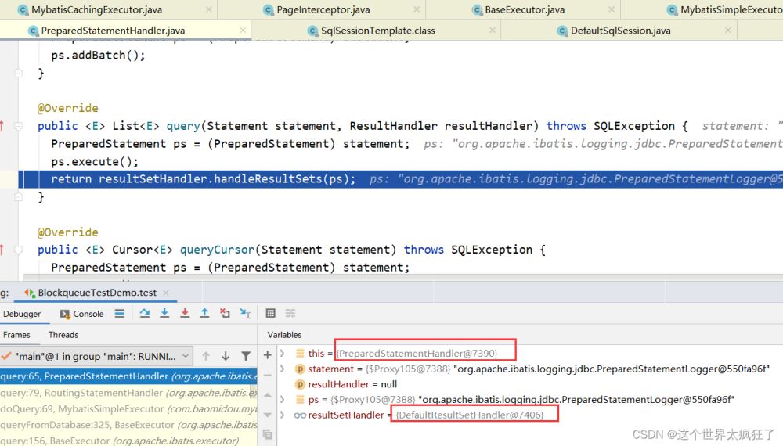Click override gutter arrow beside query method
783x446 pixels.
coord(2,126)
